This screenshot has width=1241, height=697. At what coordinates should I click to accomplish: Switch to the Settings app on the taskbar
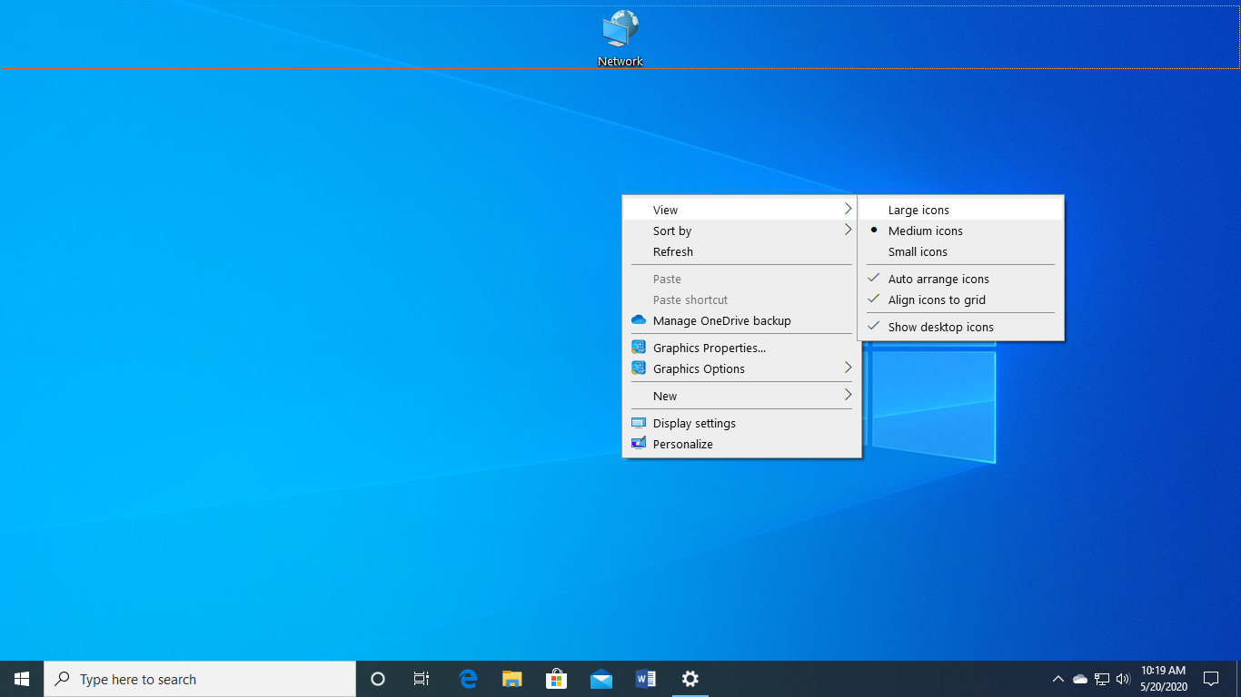(x=690, y=679)
